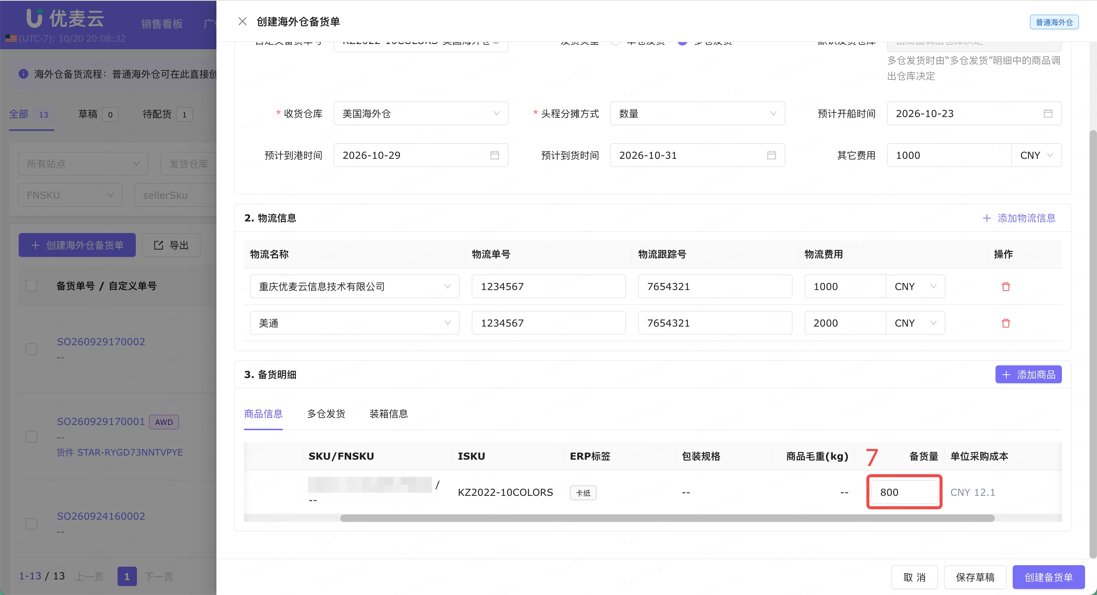Open the 预计到货时间 calendar icon

pyautogui.click(x=771, y=155)
